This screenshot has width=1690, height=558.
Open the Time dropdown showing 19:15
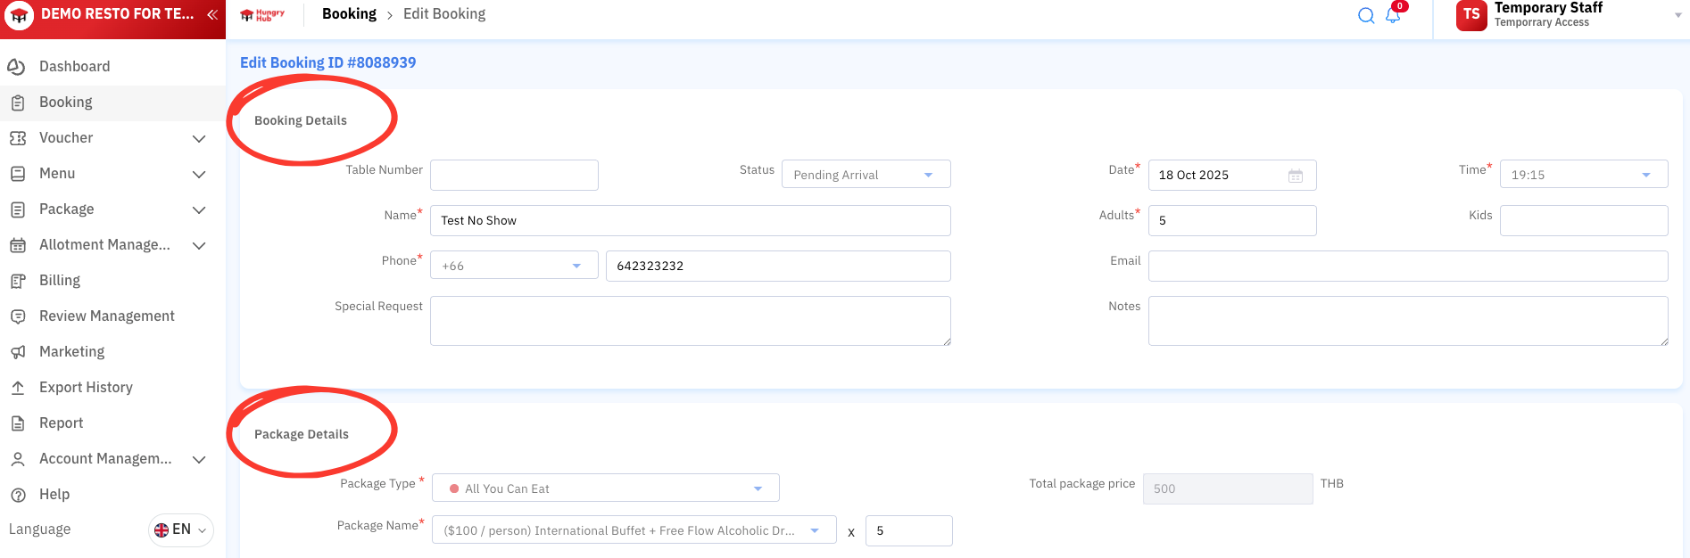tap(1584, 174)
